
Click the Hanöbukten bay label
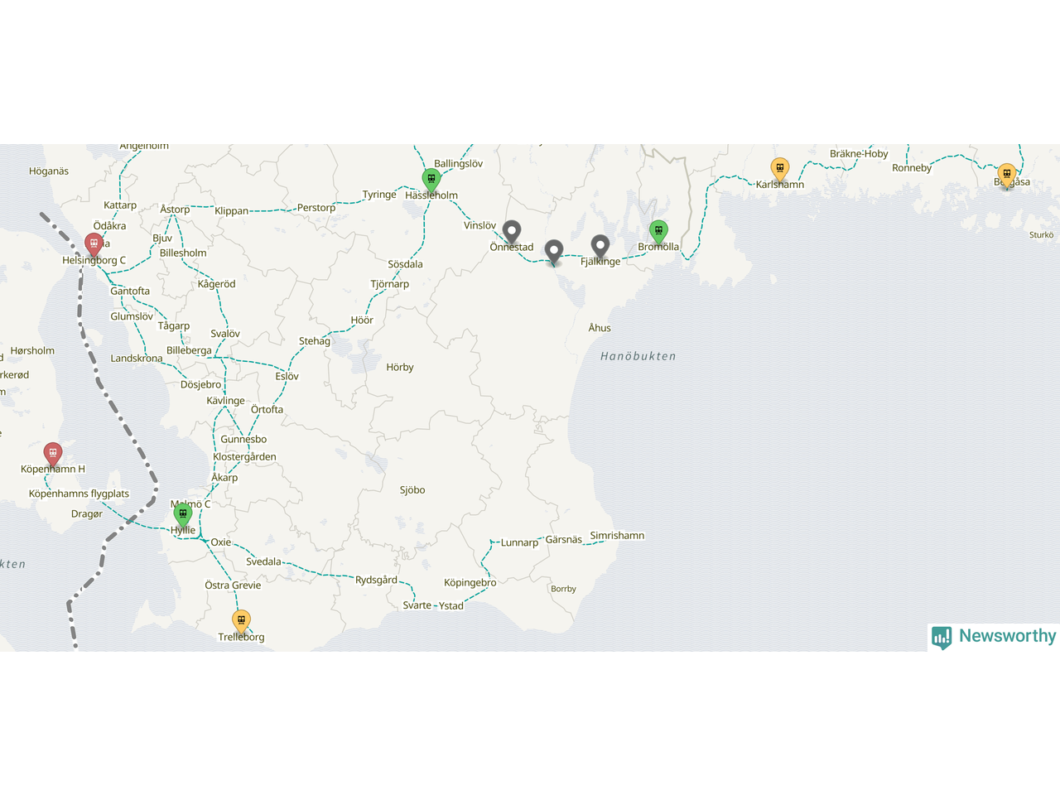[x=638, y=356]
